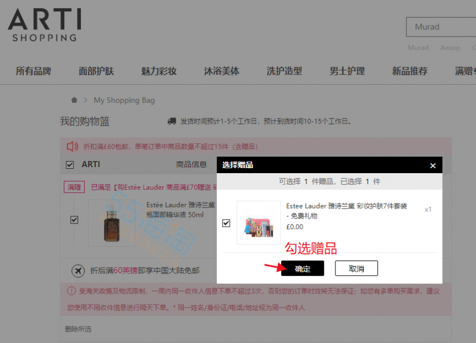Click the Murad suggested search link
Screen dimensions: 476x343
(x=418, y=48)
